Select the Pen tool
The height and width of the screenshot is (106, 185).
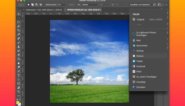click(x=19, y=71)
